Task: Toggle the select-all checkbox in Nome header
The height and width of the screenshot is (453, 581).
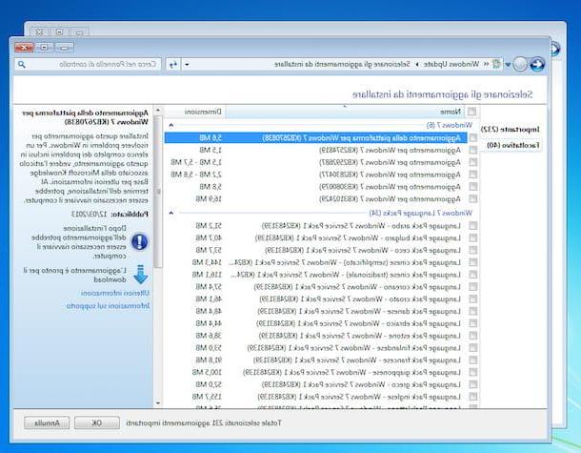Action: 471,112
